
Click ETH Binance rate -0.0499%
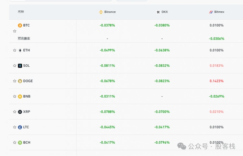click(x=107, y=50)
